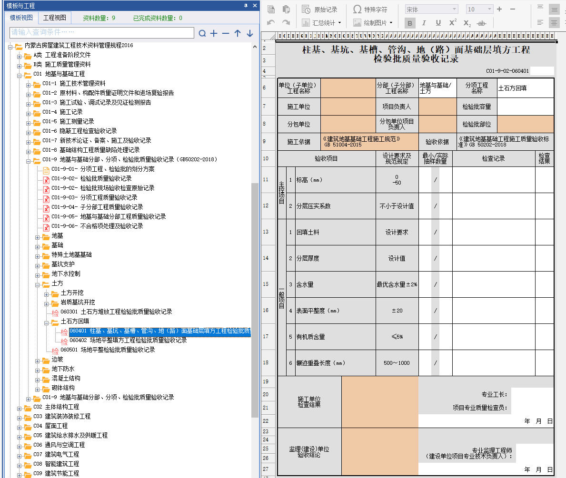This screenshot has height=478, width=566.
Task: Select C01-9-06 不合格项处理及验收记录
Action: [x=97, y=226]
